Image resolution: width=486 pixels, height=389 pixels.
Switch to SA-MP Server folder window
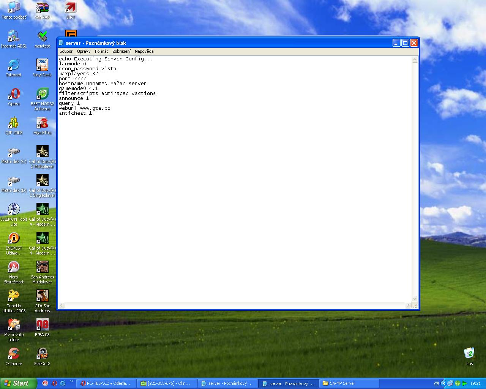coord(349,383)
